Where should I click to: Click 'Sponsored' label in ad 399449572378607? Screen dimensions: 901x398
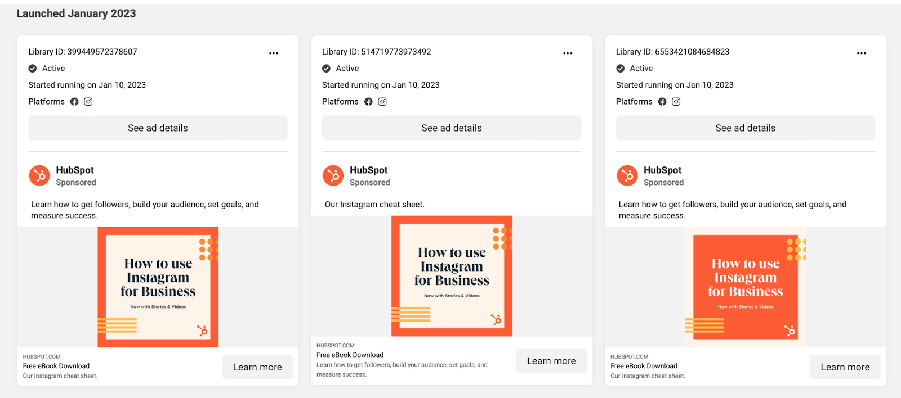pos(76,183)
